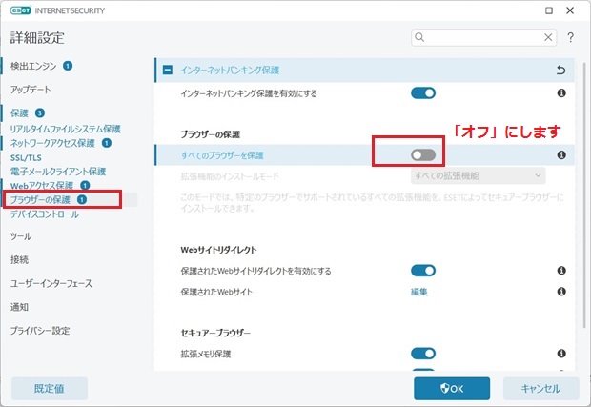The width and height of the screenshot is (591, 407).
Task: Click the badge next to ブラウザーの保護
Action: 82,200
